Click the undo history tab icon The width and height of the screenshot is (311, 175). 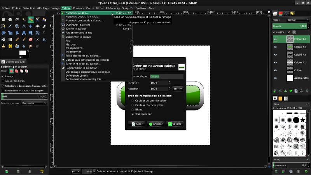[x=292, y=14]
